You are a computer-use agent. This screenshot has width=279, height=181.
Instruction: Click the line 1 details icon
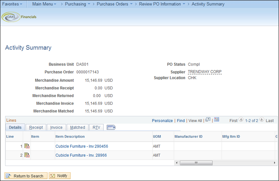[x=27, y=146]
